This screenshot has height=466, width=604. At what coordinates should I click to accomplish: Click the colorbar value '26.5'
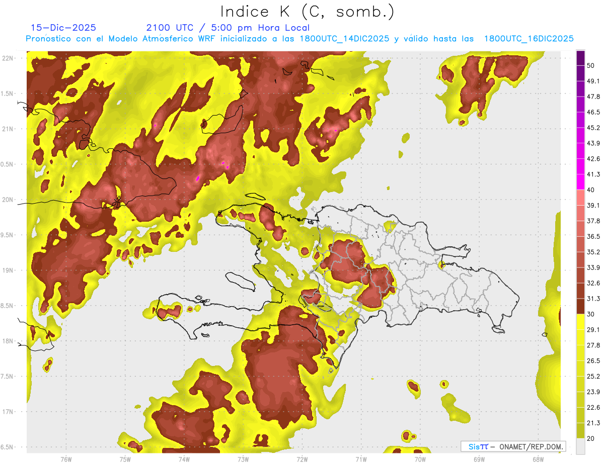(x=593, y=361)
